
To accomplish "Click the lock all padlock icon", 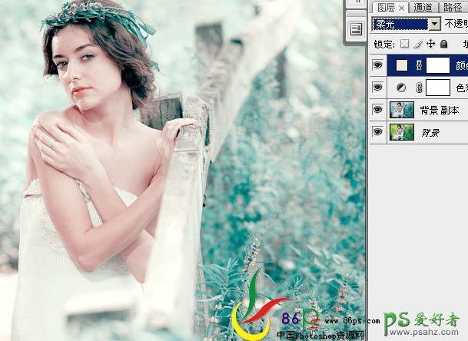I will [x=443, y=45].
